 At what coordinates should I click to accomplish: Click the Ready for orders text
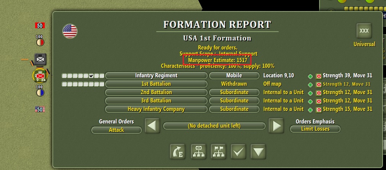217,48
